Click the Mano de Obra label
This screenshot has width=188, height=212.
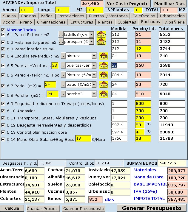point(149,177)
